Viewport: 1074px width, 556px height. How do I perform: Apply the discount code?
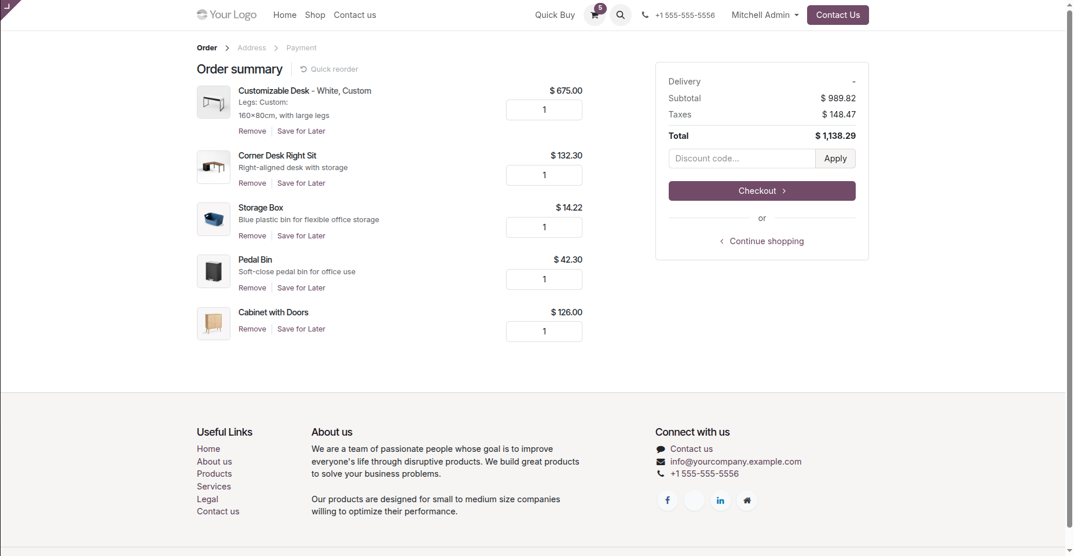click(835, 159)
